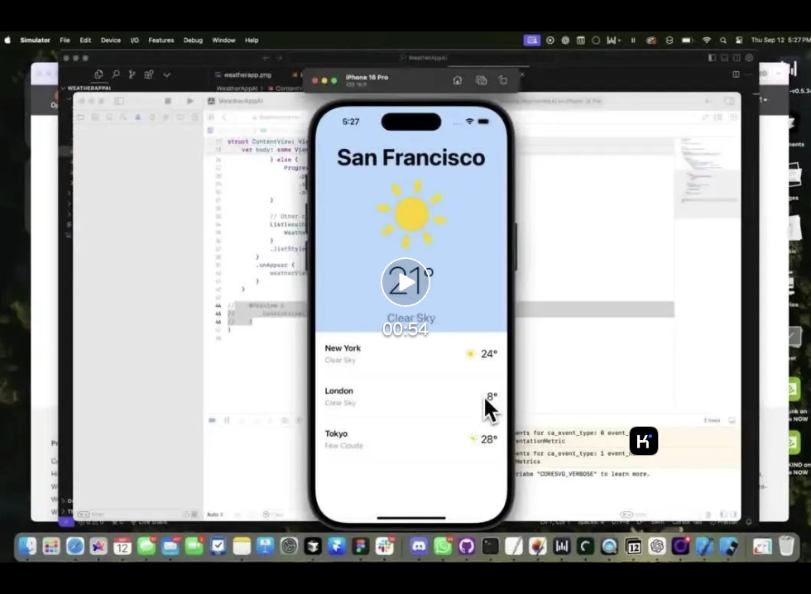The width and height of the screenshot is (811, 594).
Task: Click the Spotlight search icon in menu bar
Action: [x=723, y=40]
